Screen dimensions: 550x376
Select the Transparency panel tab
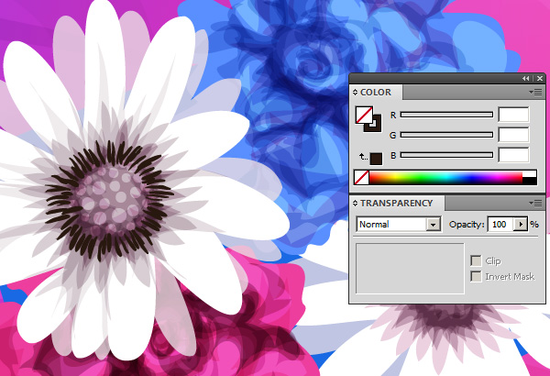pos(396,203)
